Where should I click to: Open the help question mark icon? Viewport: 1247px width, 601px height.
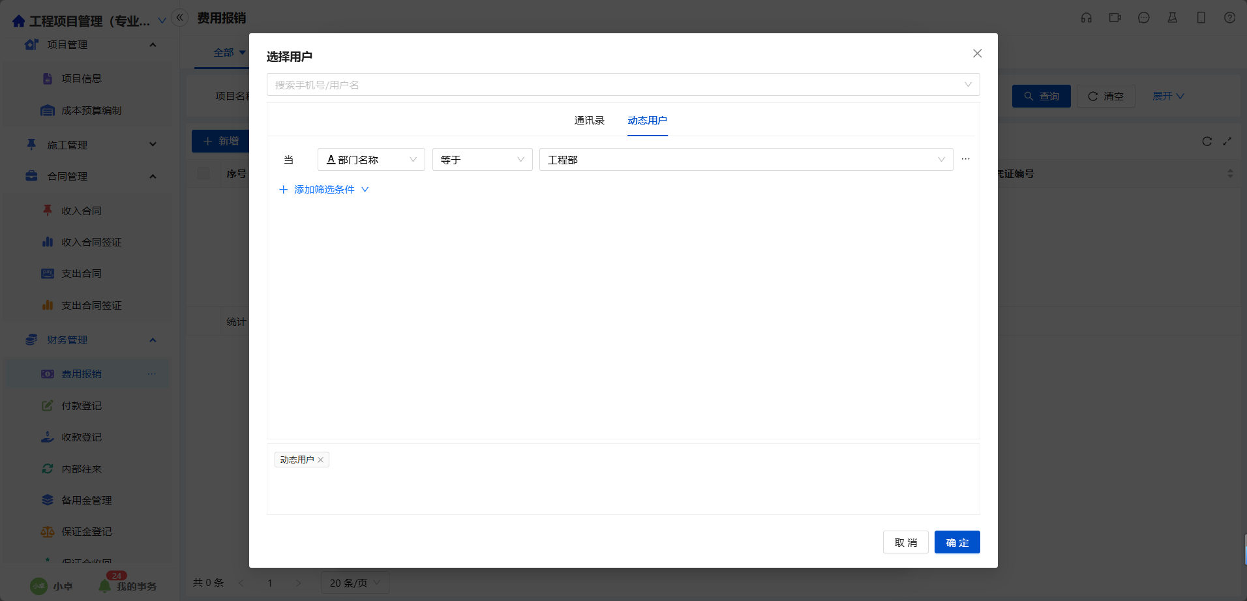tap(1229, 18)
